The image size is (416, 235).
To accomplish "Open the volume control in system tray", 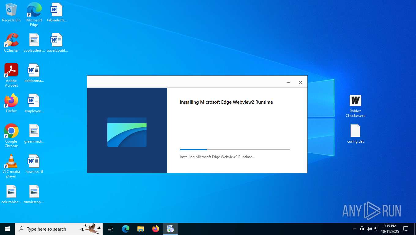I will [369, 229].
